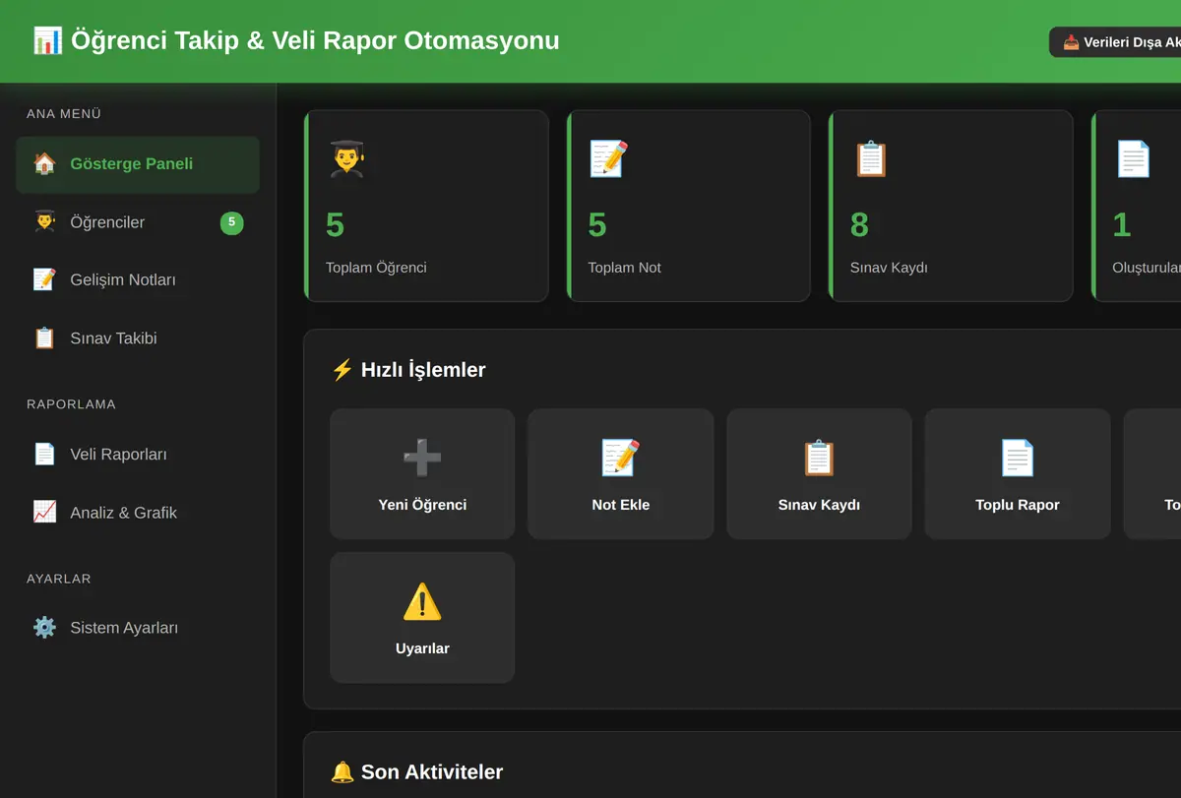
Task: Click the house icon beside Gösterge Paneli
Action: (x=44, y=163)
